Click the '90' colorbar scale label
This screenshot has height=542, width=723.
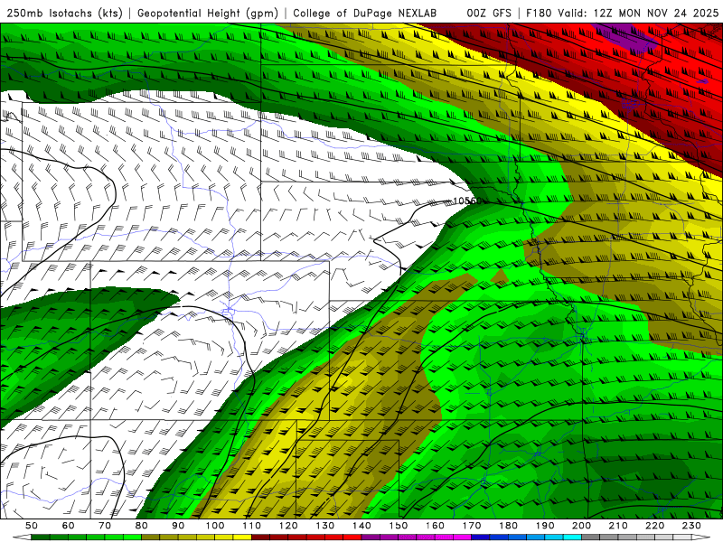178,526
